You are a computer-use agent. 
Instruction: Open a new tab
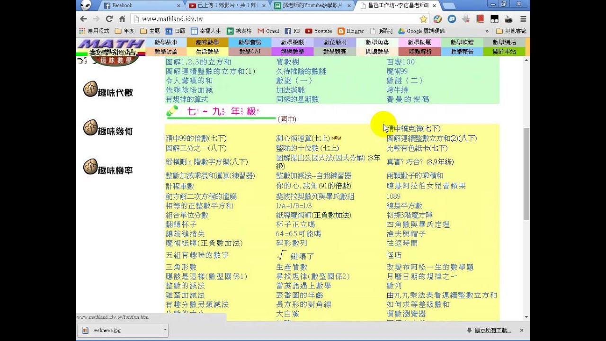(x=448, y=6)
